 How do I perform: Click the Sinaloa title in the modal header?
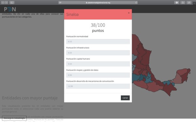pos(73,14)
